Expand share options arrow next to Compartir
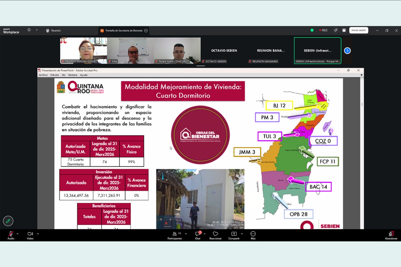The height and width of the screenshot is (267, 401). click(x=242, y=234)
